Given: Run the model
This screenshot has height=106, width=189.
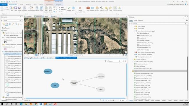Looking at the screenshot, I should (74, 9).
